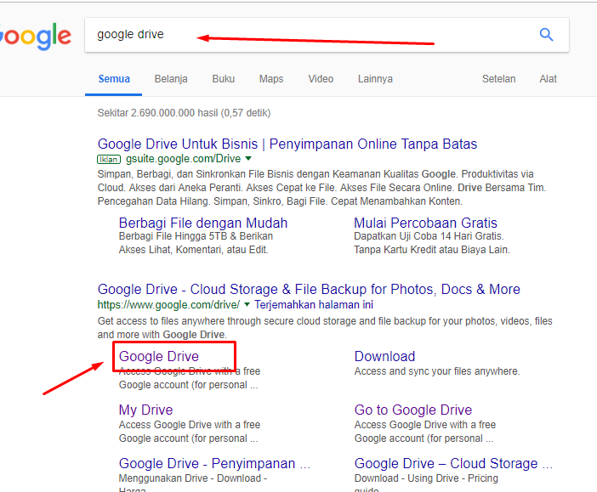Viewport: 597px width, 492px height.
Task: Open the Alat tools menu
Action: [549, 79]
